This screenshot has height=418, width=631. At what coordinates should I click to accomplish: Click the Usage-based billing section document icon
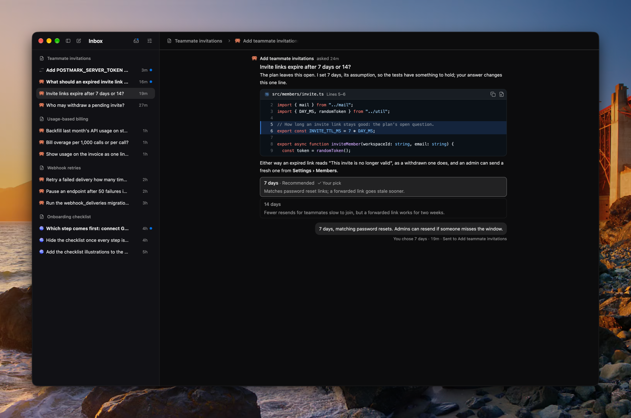pos(42,119)
